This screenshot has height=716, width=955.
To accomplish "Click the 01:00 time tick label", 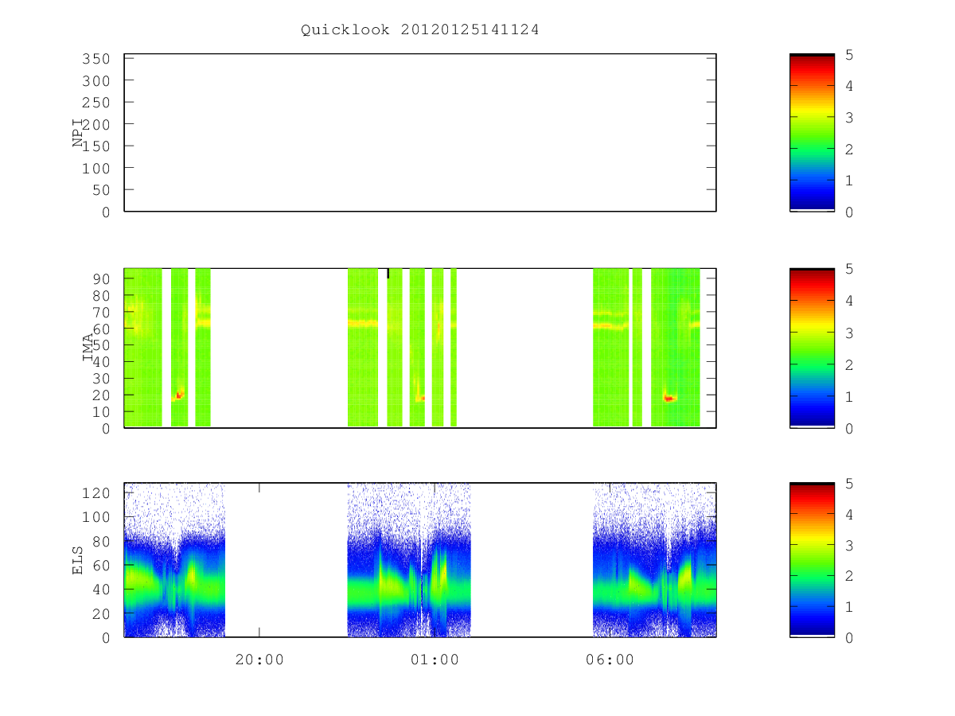I will coord(435,660).
